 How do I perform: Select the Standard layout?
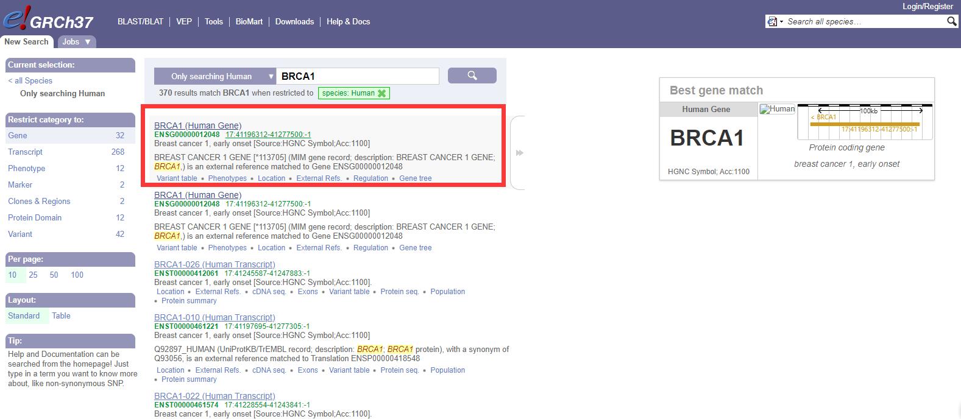pyautogui.click(x=24, y=315)
